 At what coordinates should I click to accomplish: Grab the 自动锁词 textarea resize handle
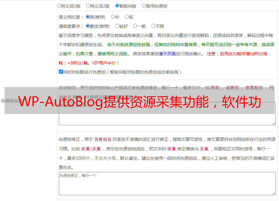pyautogui.click(x=274, y=123)
